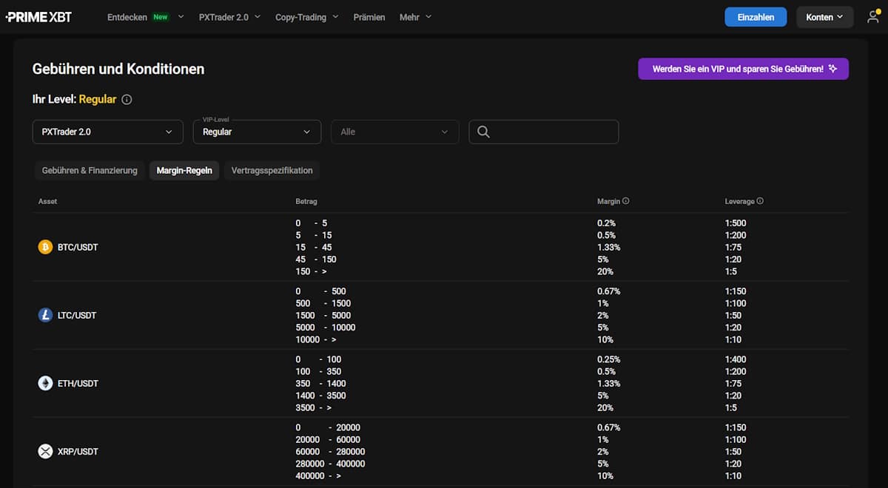The image size is (888, 488).
Task: Click the Margin column info icon
Action: [x=626, y=201]
